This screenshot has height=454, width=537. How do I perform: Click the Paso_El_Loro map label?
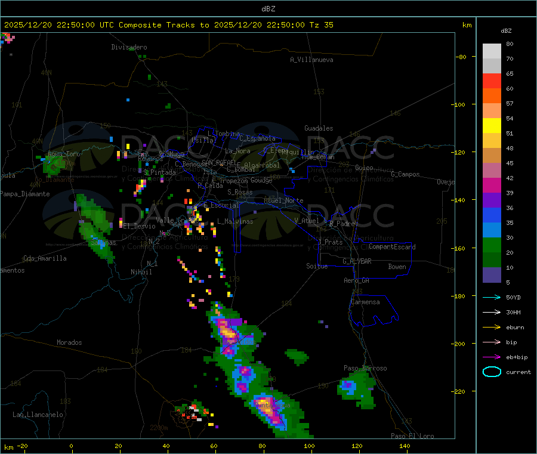click(x=412, y=436)
